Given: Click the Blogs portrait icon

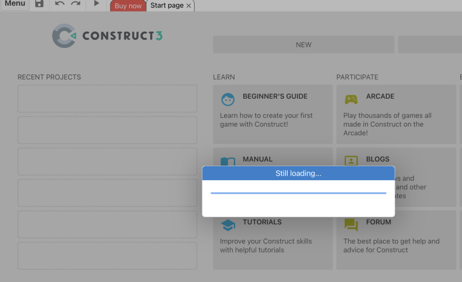Looking at the screenshot, I should [x=351, y=161].
